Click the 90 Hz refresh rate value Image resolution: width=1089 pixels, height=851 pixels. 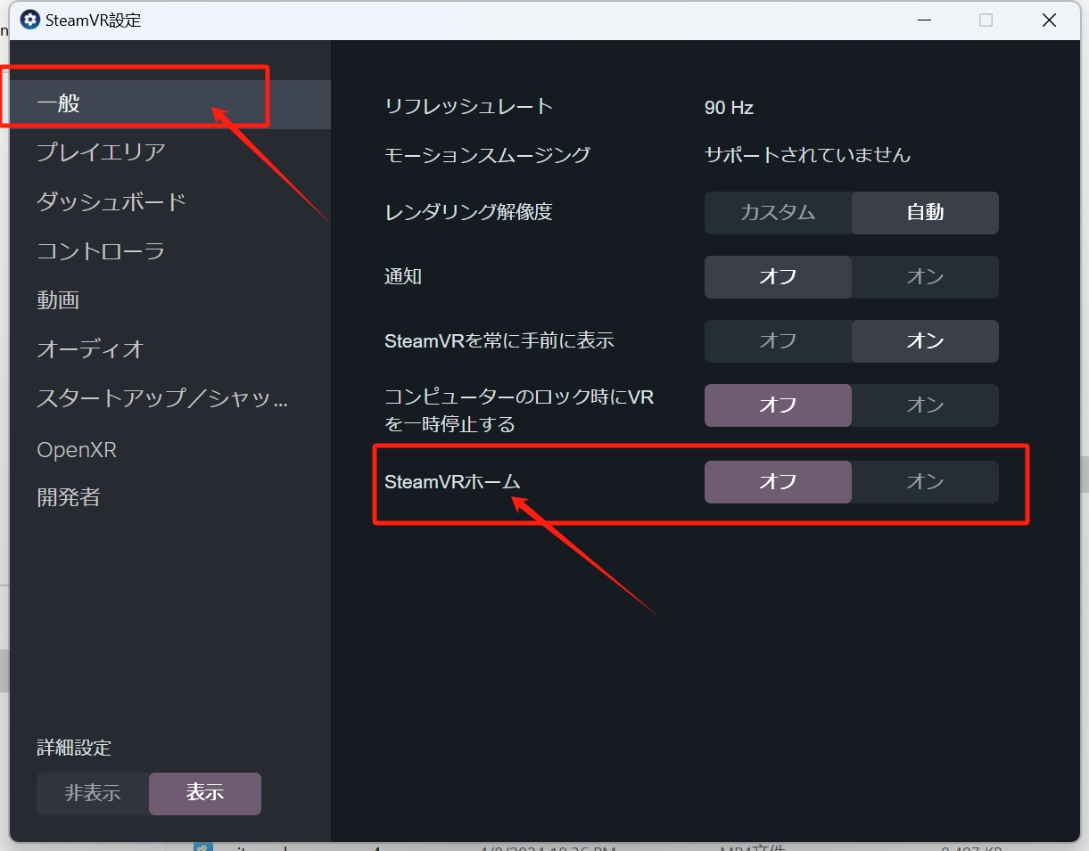pos(729,108)
